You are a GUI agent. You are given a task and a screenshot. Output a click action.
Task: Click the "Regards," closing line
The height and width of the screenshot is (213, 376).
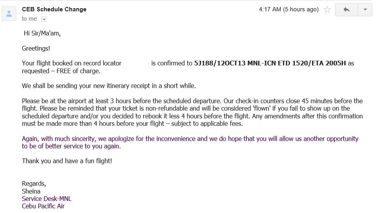pyautogui.click(x=34, y=184)
